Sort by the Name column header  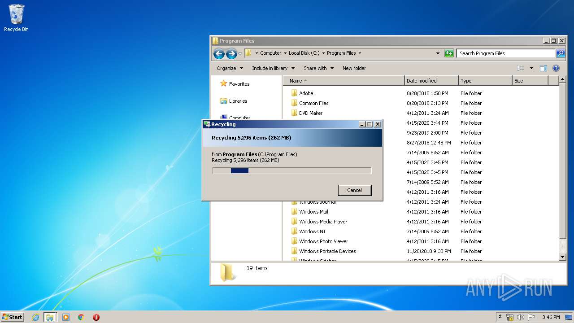[344, 81]
